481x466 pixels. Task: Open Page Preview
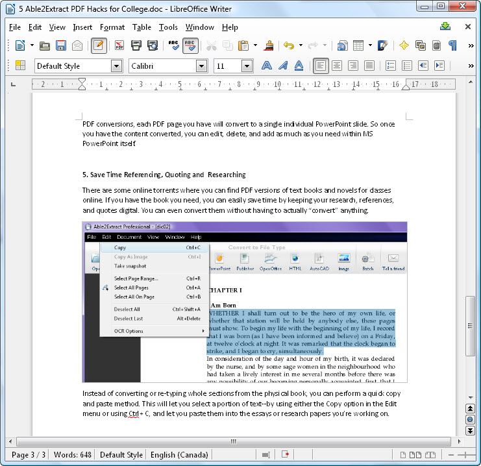(153, 45)
